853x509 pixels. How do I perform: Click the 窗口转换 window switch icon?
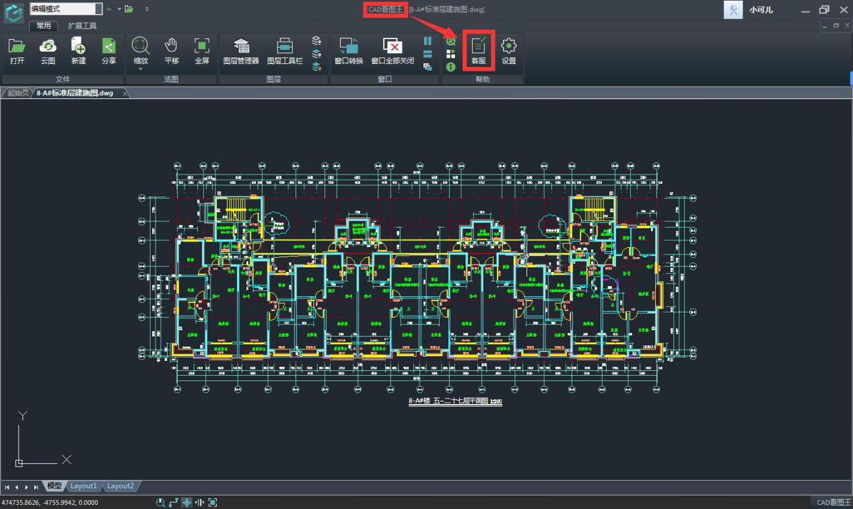[x=348, y=51]
